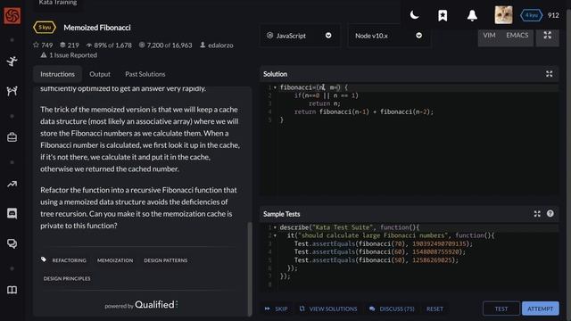Click the instructions panel scrollbar
The height and width of the screenshot is (321, 571).
(250, 268)
